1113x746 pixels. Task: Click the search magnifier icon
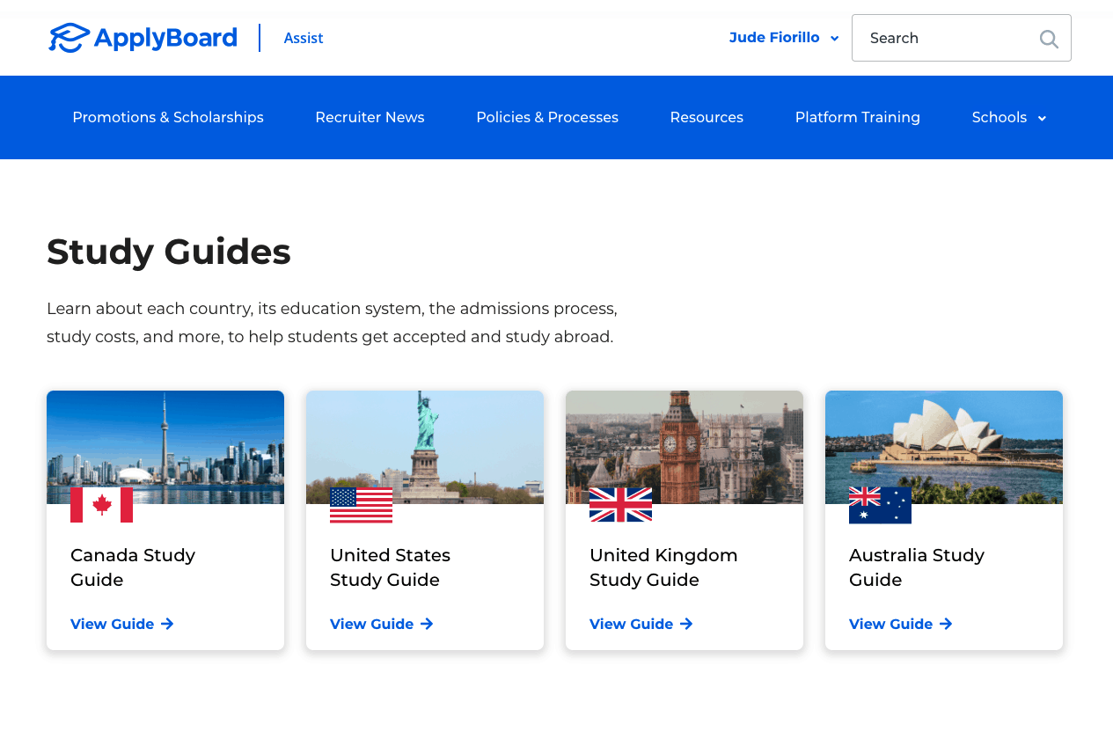(x=1047, y=39)
